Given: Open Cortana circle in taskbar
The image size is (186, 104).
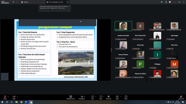Looking at the screenshot, I should (12, 102).
